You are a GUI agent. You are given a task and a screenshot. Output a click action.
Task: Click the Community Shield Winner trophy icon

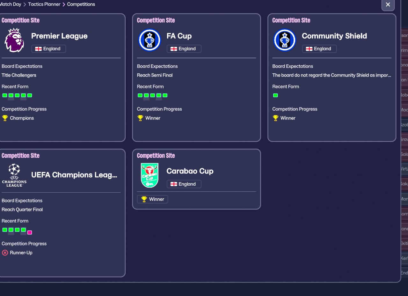[276, 118]
